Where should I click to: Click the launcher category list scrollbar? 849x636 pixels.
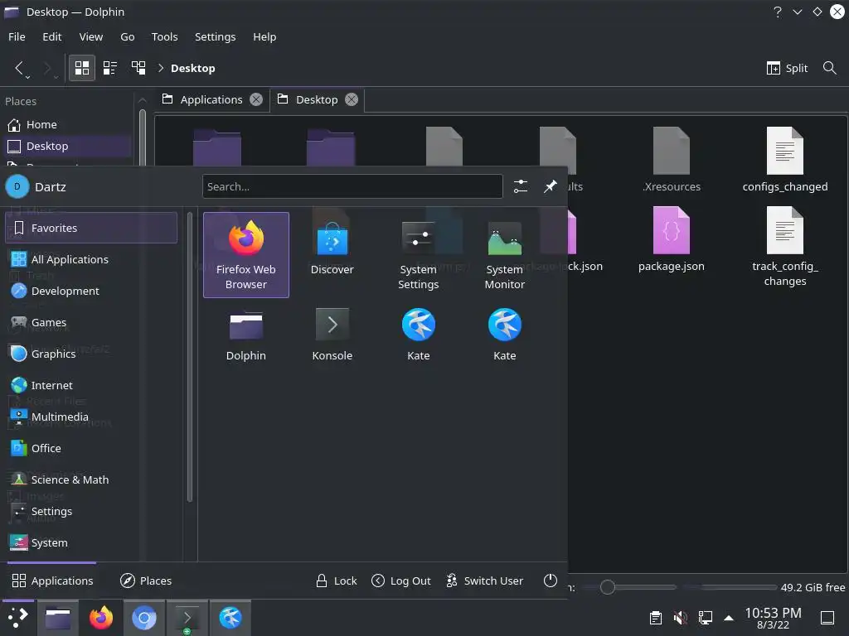[x=190, y=357]
